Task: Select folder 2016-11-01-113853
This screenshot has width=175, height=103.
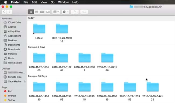Action: 62,87
